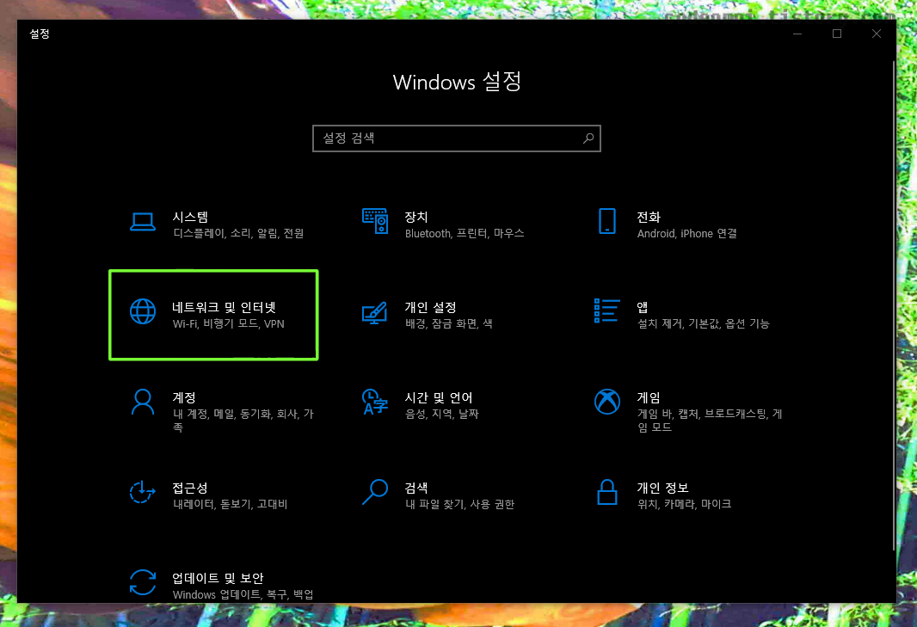
Task: Open the 접근성 settings title
Action: (x=190, y=488)
